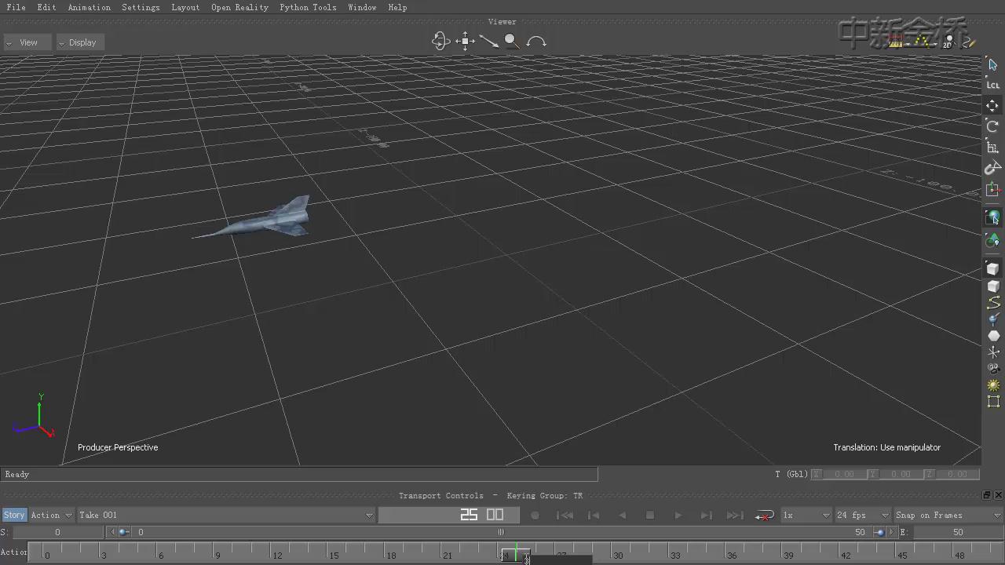Click the E: end frame input field
Image resolution: width=1005 pixels, height=565 pixels.
[957, 532]
